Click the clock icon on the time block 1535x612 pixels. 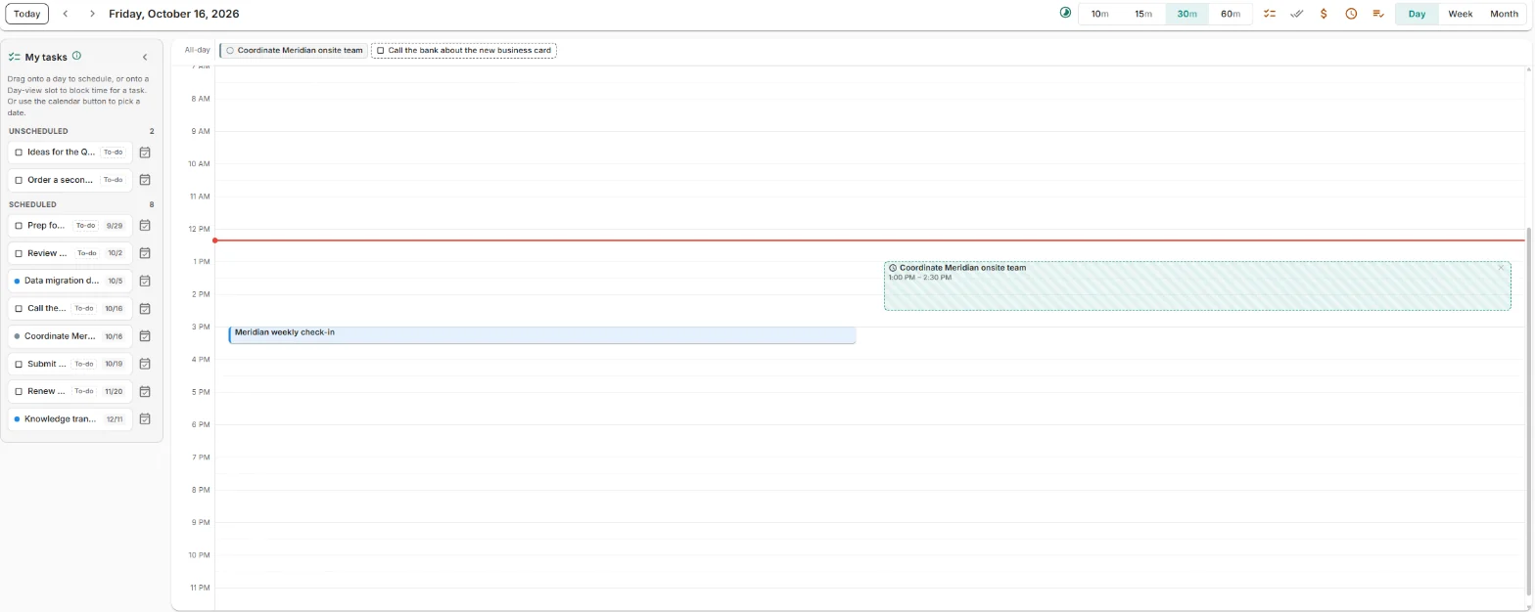[893, 268]
